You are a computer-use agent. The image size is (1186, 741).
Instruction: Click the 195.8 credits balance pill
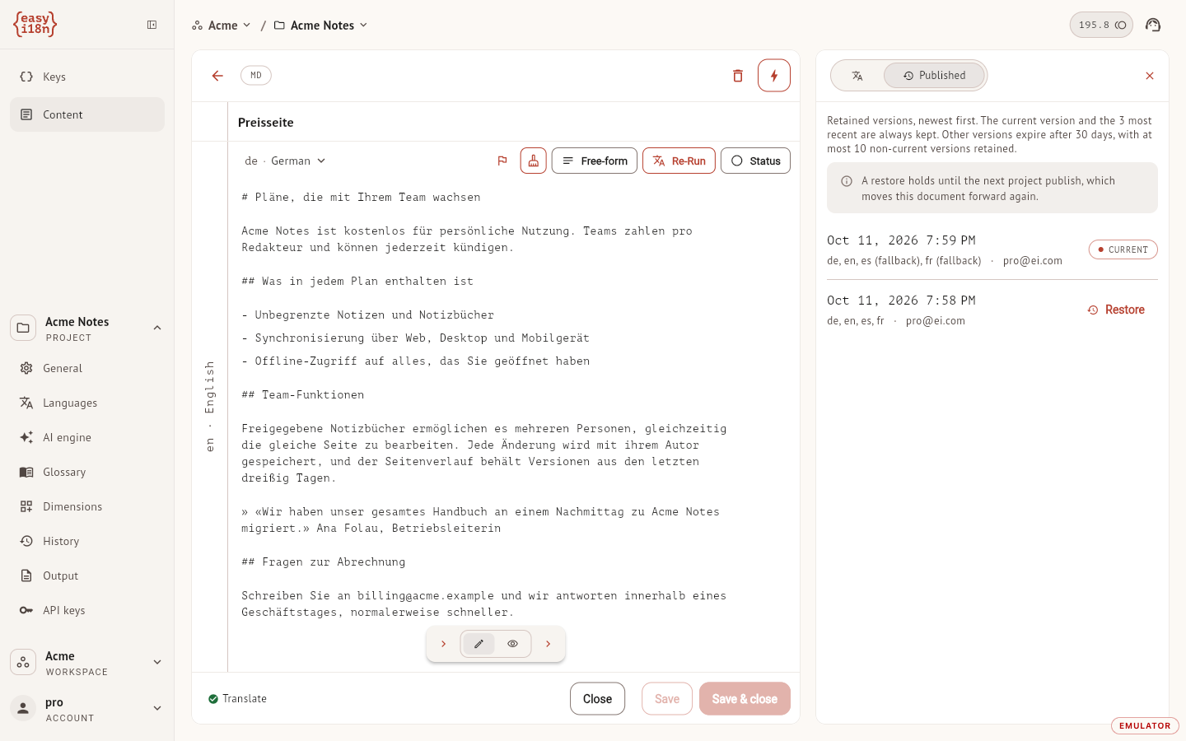coord(1101,25)
